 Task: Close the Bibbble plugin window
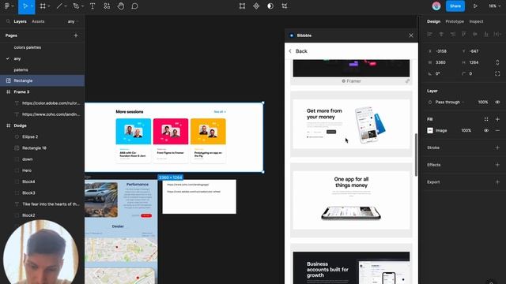pyautogui.click(x=411, y=35)
